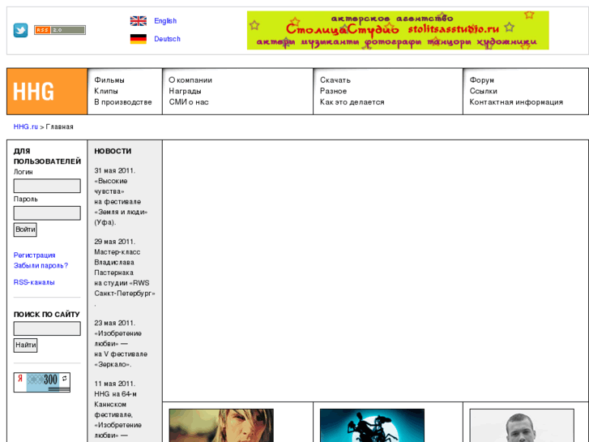This screenshot has width=589, height=442.
Task: Click the Войти button
Action: pos(25,230)
